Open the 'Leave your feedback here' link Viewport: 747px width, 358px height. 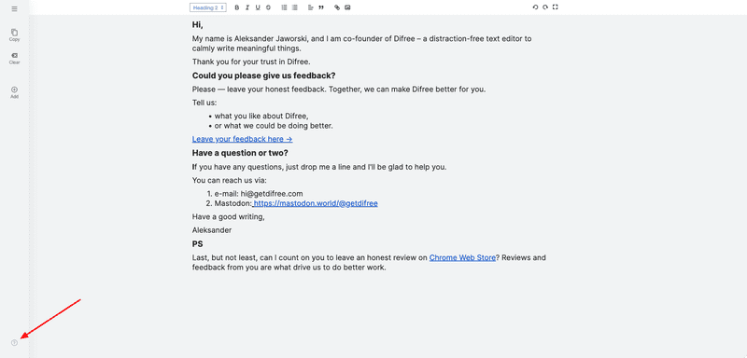[242, 139]
